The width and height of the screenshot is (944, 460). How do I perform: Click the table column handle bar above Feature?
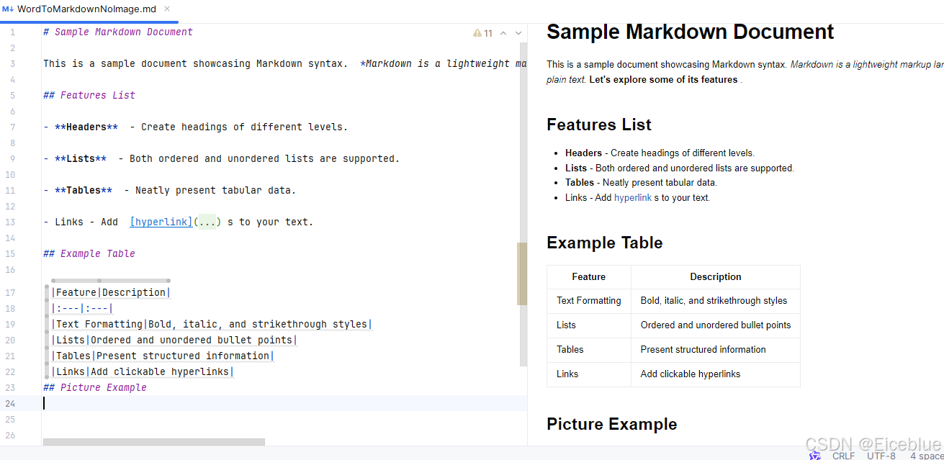(75, 280)
